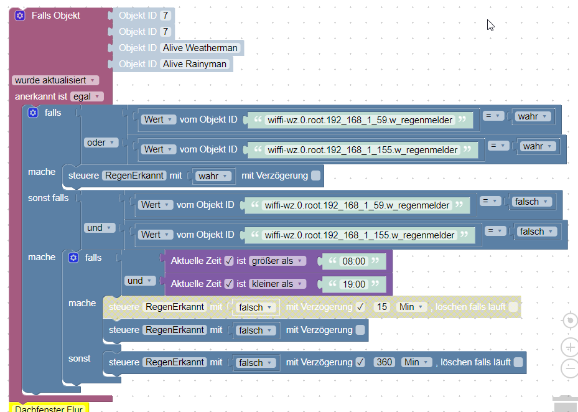Image resolution: width=578 pixels, height=412 pixels.
Task: Open falsch dropdown next to 192_168_1_59 regenmelder
Action: click(x=531, y=202)
